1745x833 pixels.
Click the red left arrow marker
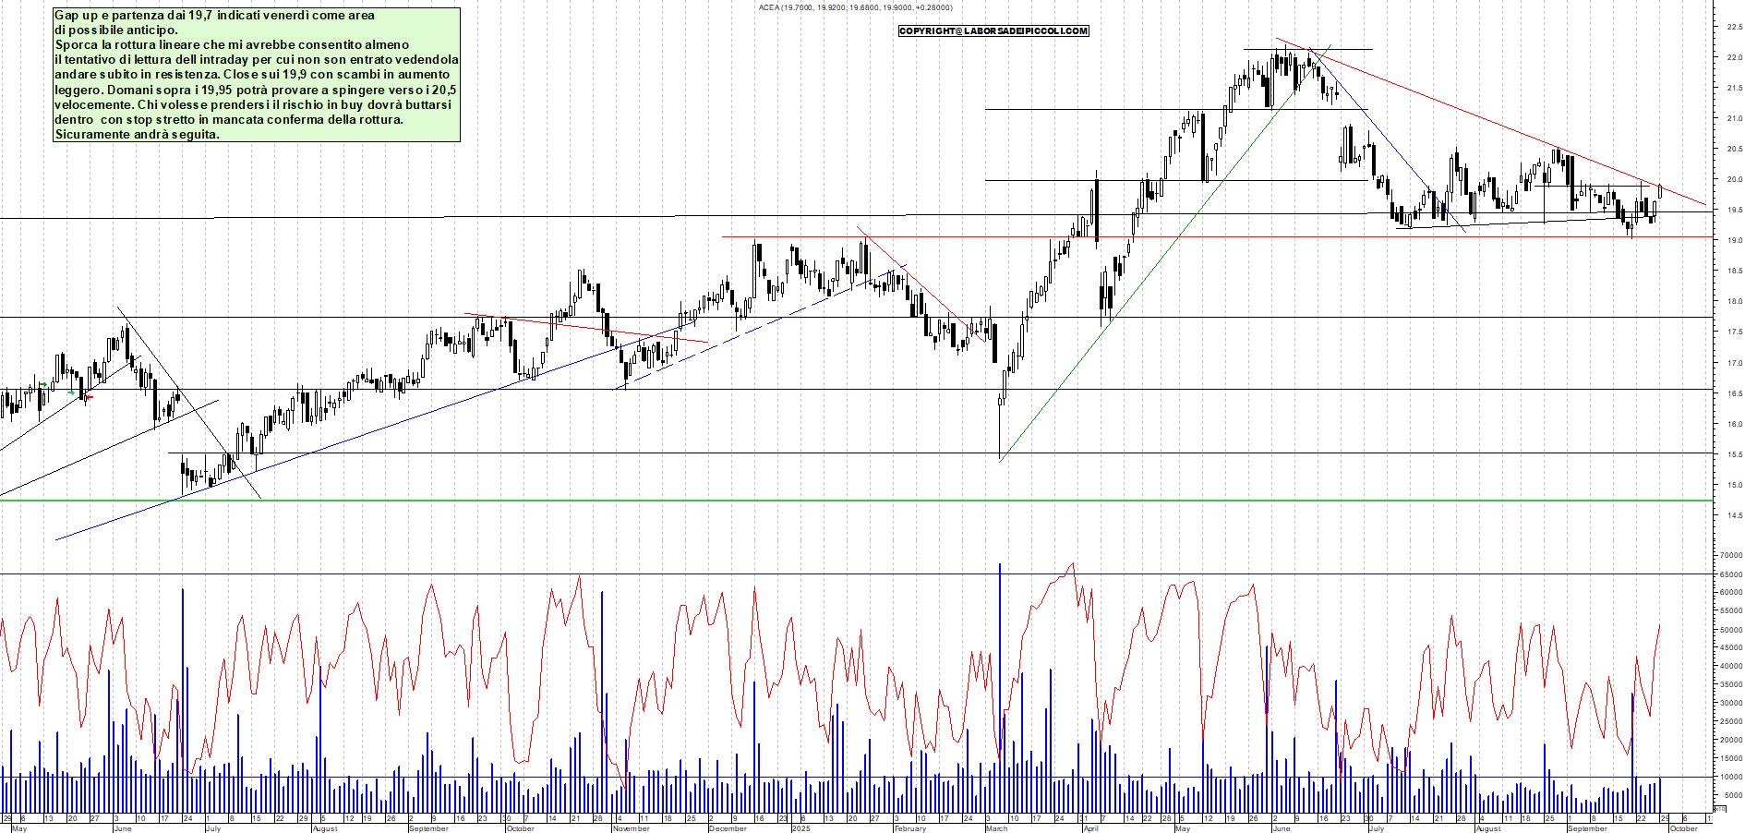pos(90,397)
